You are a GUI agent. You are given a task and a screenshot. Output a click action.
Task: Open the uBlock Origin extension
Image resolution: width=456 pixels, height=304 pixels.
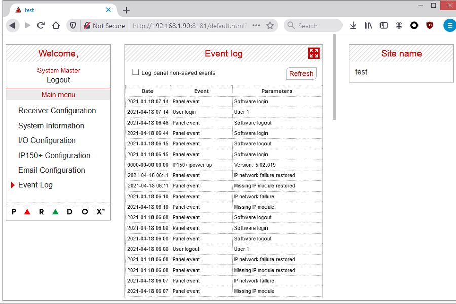point(430,25)
